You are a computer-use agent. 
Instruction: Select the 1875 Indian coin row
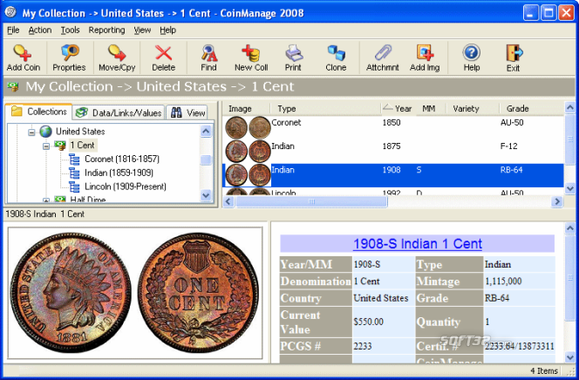393,151
